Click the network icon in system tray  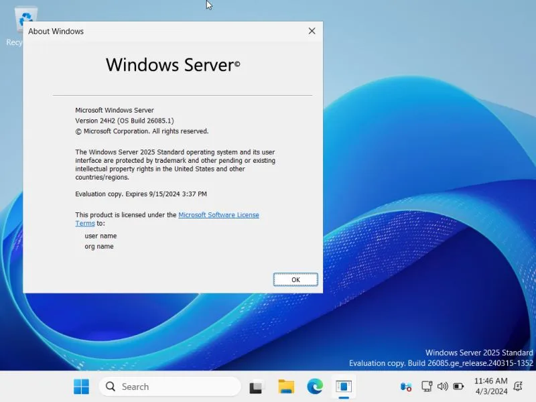tap(426, 387)
